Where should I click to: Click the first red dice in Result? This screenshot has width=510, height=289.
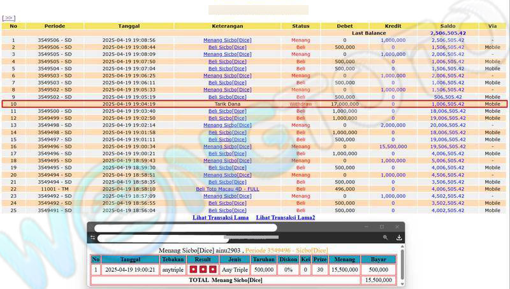(x=194, y=269)
